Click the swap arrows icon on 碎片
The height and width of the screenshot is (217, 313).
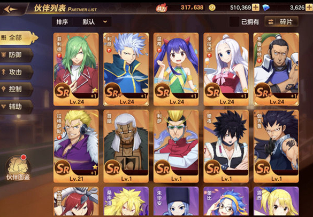click(271, 22)
